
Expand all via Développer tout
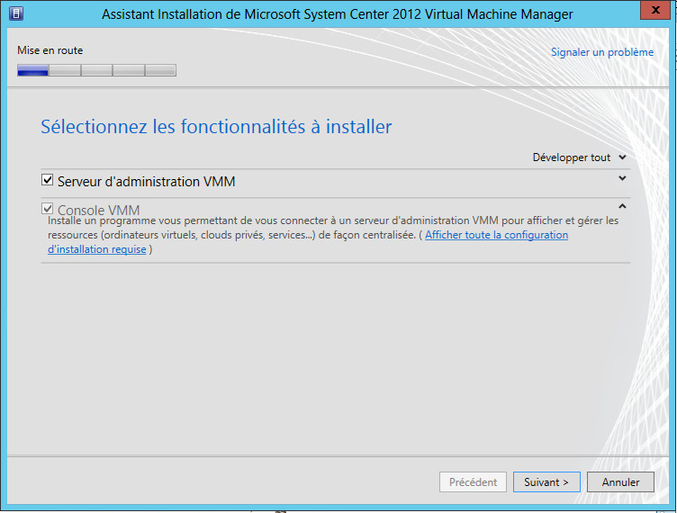point(579,157)
